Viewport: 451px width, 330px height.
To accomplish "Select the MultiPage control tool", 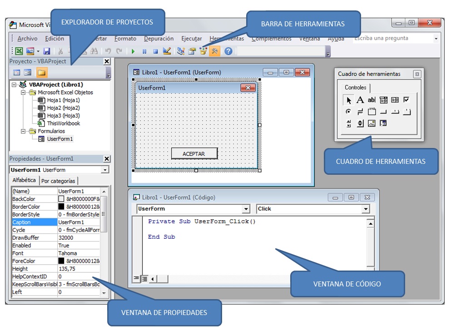I will click(x=406, y=112).
